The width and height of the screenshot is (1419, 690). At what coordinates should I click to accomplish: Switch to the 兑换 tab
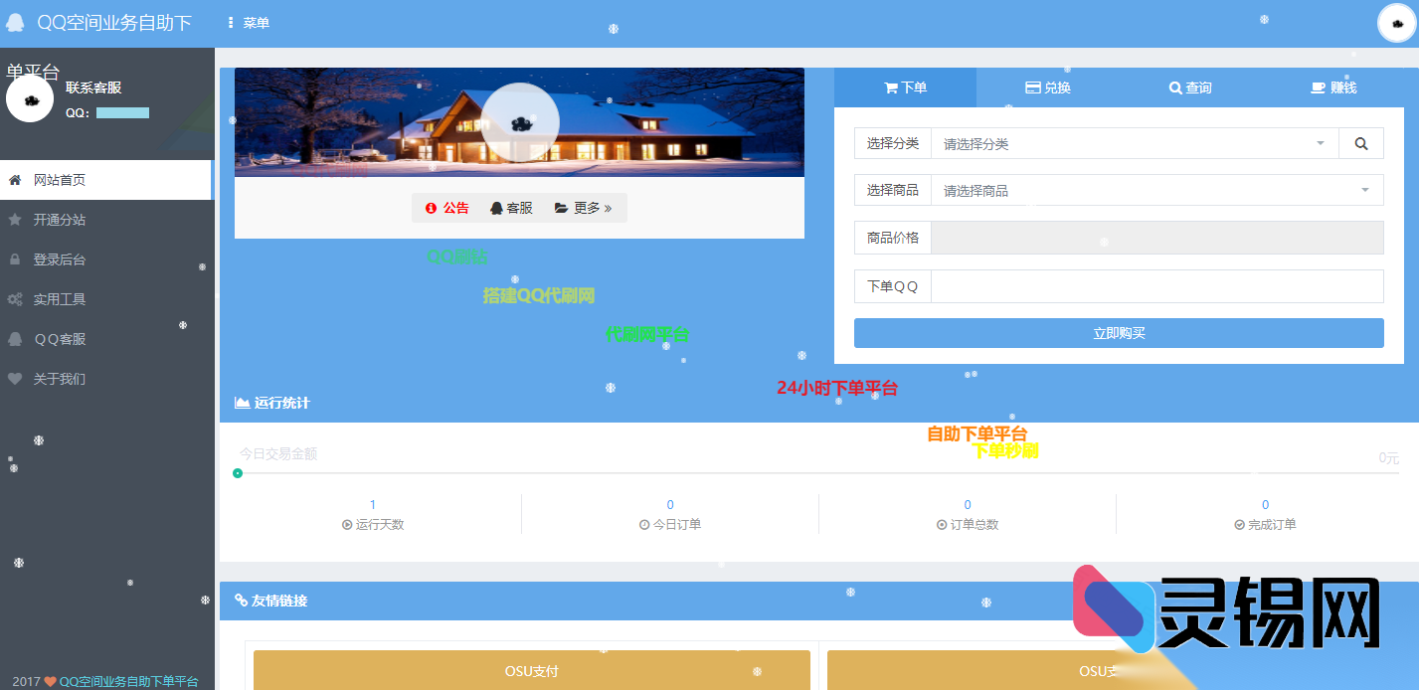click(x=1047, y=86)
